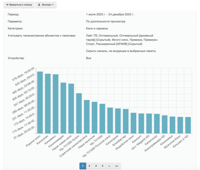Jump to last page with double arrow

point(117,166)
